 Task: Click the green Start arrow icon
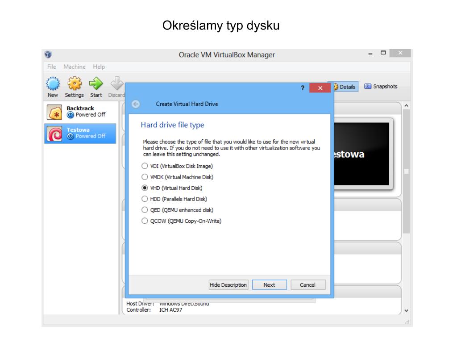[x=96, y=84]
